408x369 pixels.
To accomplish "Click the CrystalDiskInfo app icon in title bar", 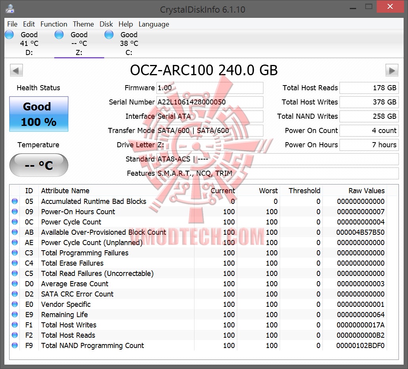I will click(10, 9).
